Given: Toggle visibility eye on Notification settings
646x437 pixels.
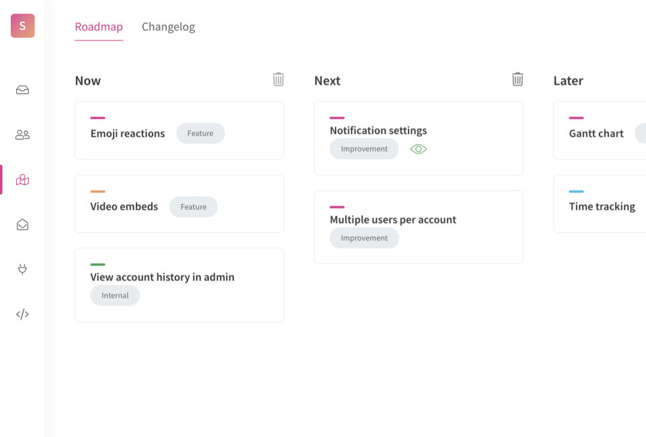Looking at the screenshot, I should pyautogui.click(x=419, y=149).
